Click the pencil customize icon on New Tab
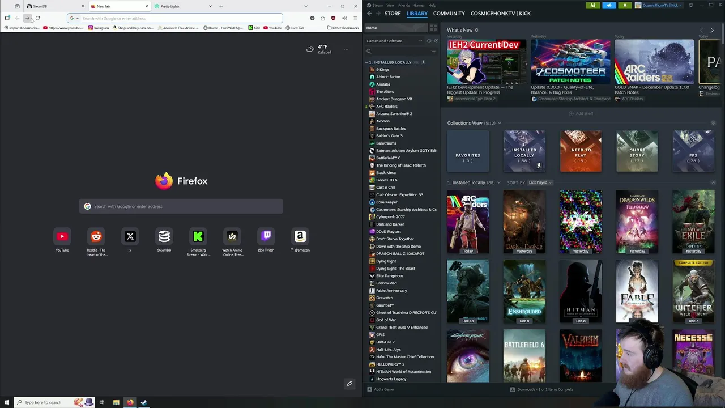Screen dimensions: 725x408 click(x=349, y=384)
